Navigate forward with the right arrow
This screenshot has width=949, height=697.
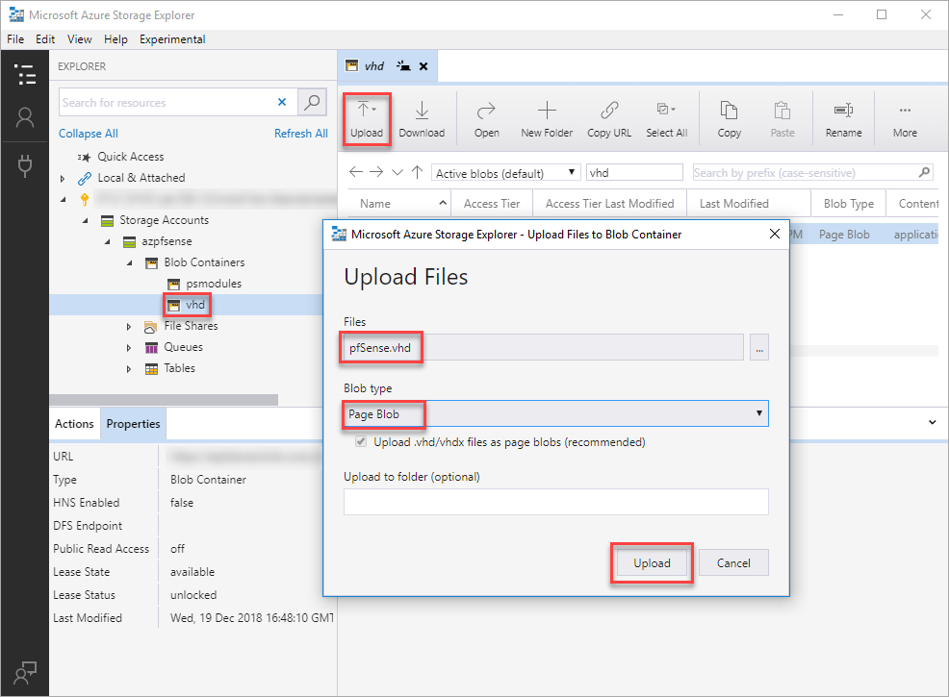click(x=376, y=172)
